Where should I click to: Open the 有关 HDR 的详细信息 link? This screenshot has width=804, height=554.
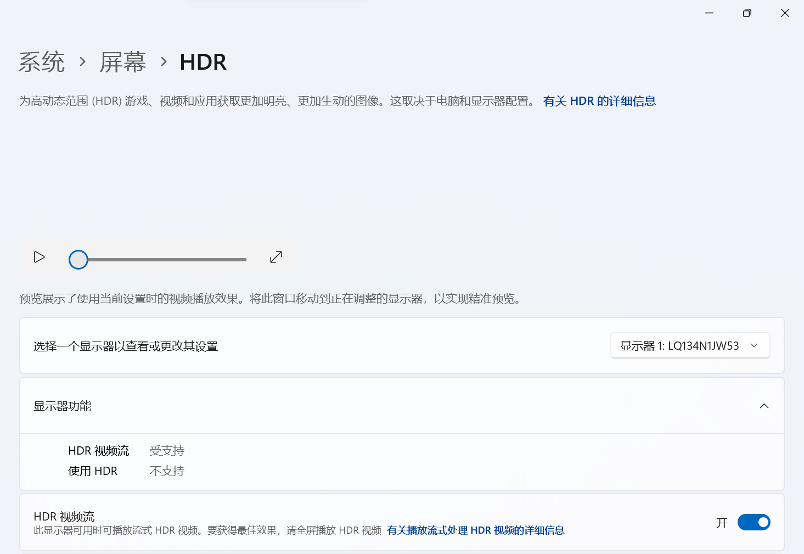click(x=599, y=101)
